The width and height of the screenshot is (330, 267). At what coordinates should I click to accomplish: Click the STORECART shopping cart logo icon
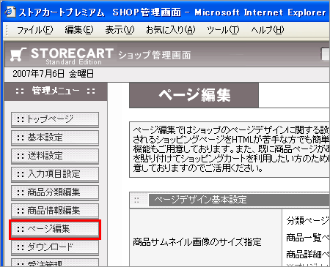18,54
